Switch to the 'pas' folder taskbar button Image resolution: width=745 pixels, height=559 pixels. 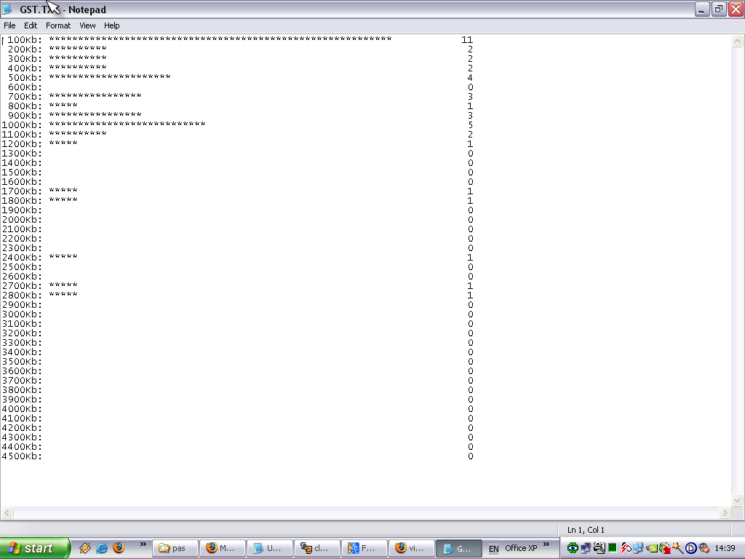point(175,548)
